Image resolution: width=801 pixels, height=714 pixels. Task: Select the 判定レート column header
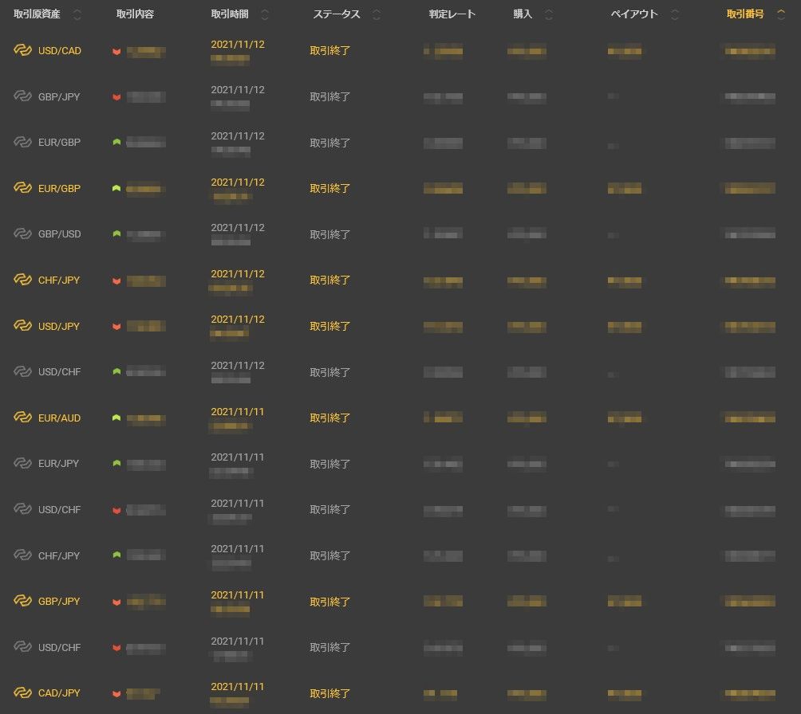[452, 14]
